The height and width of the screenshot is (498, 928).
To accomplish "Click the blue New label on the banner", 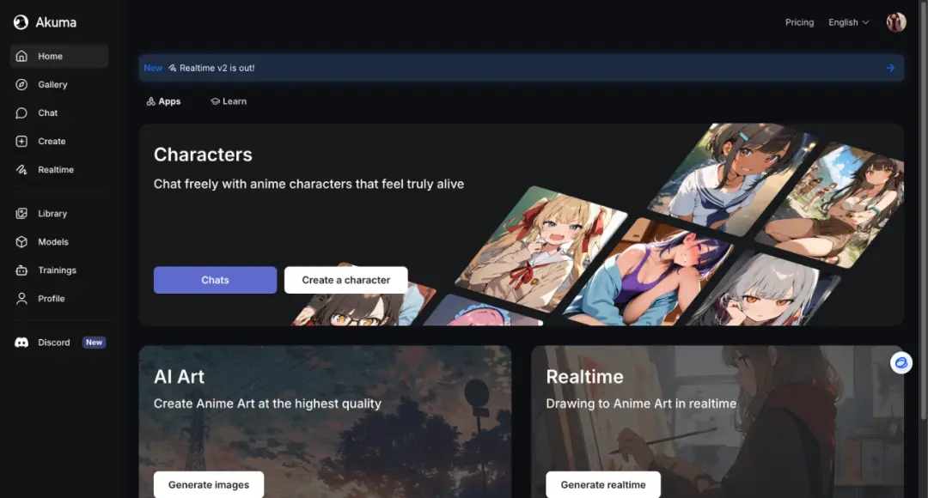I will [x=153, y=68].
